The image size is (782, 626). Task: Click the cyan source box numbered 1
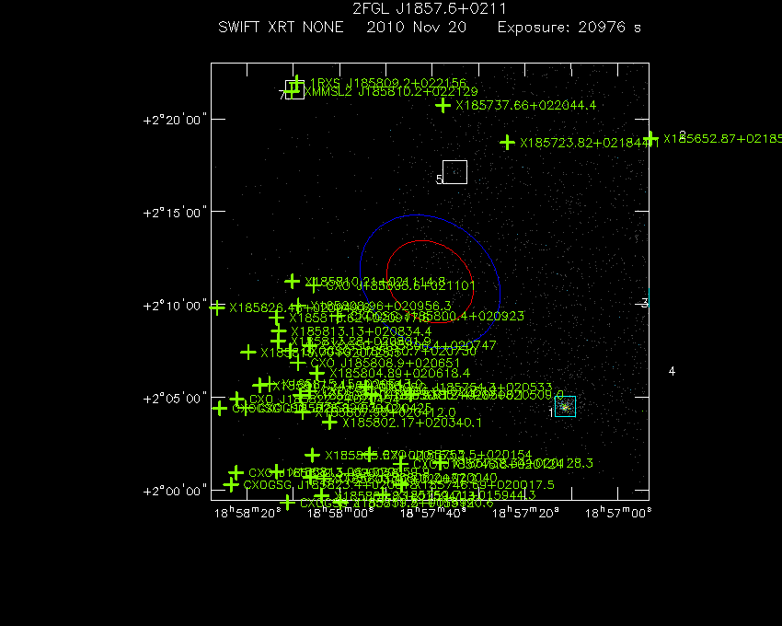pos(565,406)
